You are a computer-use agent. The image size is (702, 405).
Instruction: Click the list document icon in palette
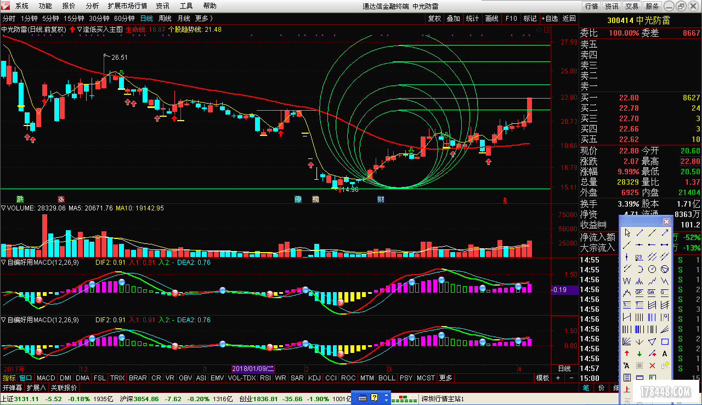tap(627, 378)
